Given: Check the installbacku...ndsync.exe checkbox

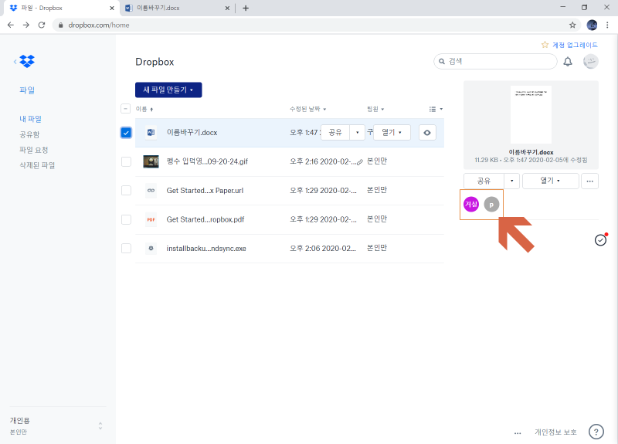Looking at the screenshot, I should click(126, 248).
